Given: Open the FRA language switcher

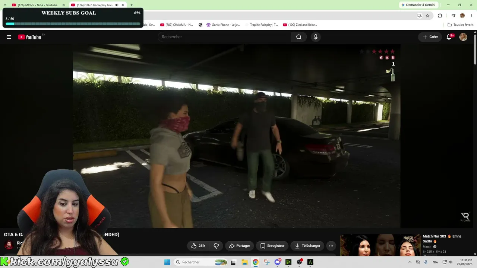Looking at the screenshot, I should coord(435,262).
